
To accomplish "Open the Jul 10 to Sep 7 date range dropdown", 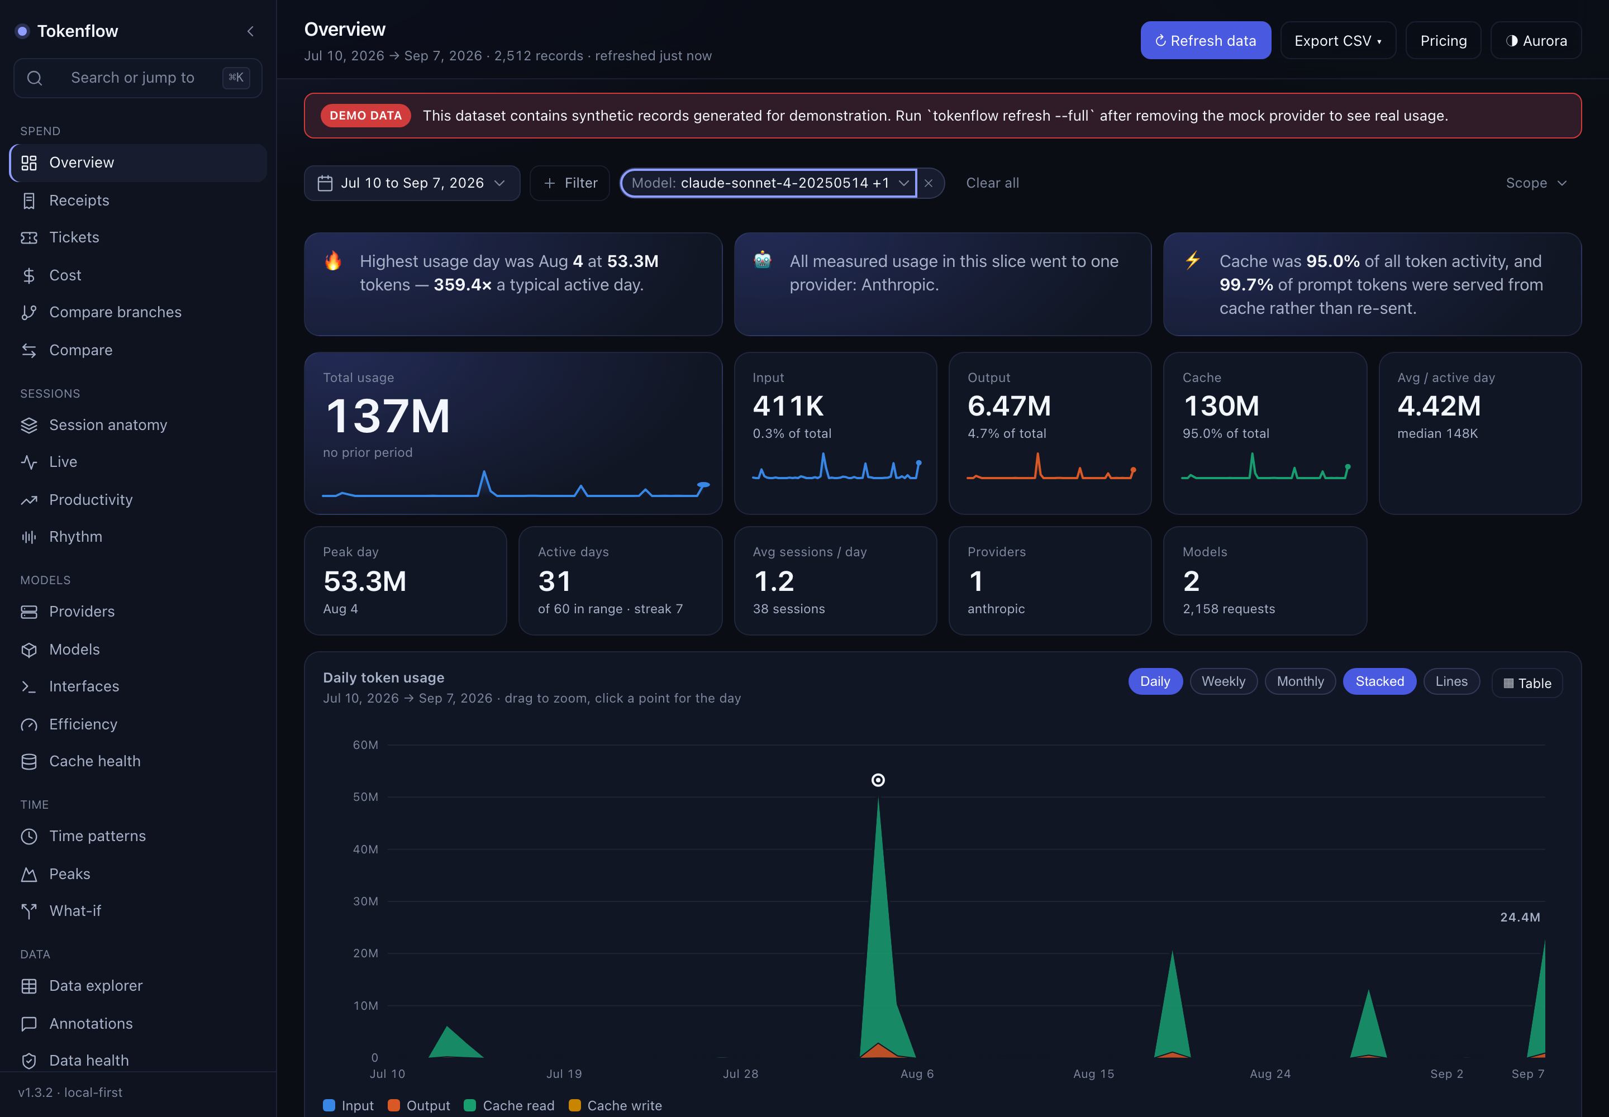I will pyautogui.click(x=412, y=183).
